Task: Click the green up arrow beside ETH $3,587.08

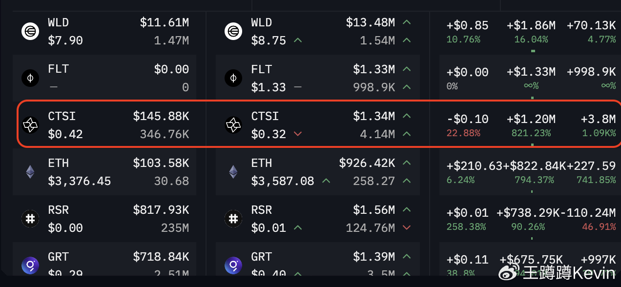Action: [x=326, y=181]
